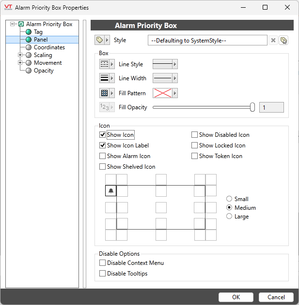The image size is (299, 305).
Task: Select Opacity in the property tree
Action: tap(44, 71)
